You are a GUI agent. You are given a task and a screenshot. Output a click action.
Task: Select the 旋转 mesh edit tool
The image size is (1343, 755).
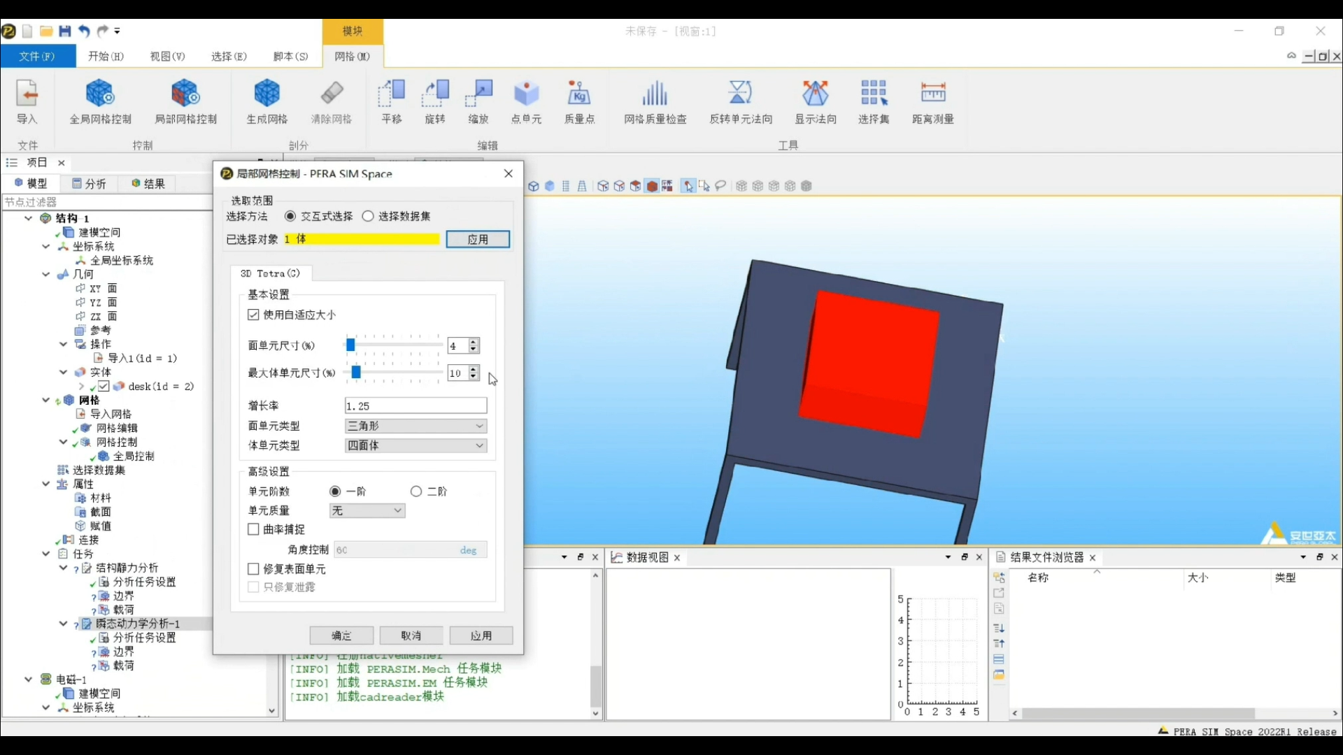pyautogui.click(x=435, y=101)
